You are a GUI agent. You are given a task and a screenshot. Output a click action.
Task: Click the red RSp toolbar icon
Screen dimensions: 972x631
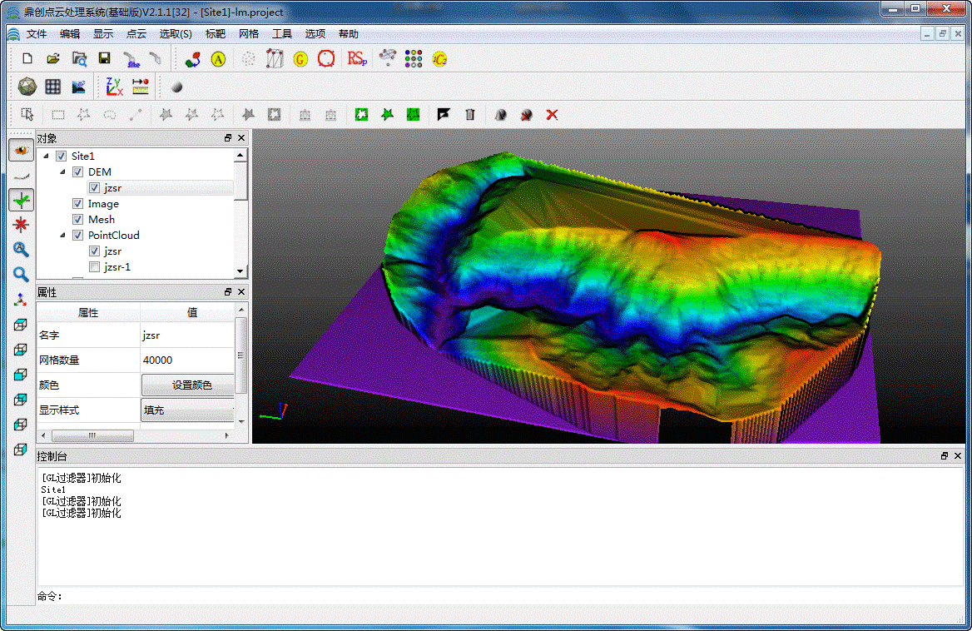(x=357, y=58)
